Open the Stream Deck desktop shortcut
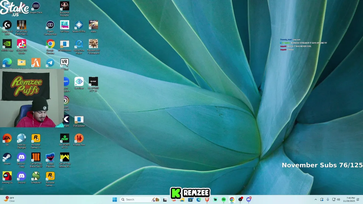The width and height of the screenshot is (363, 204). (36, 8)
